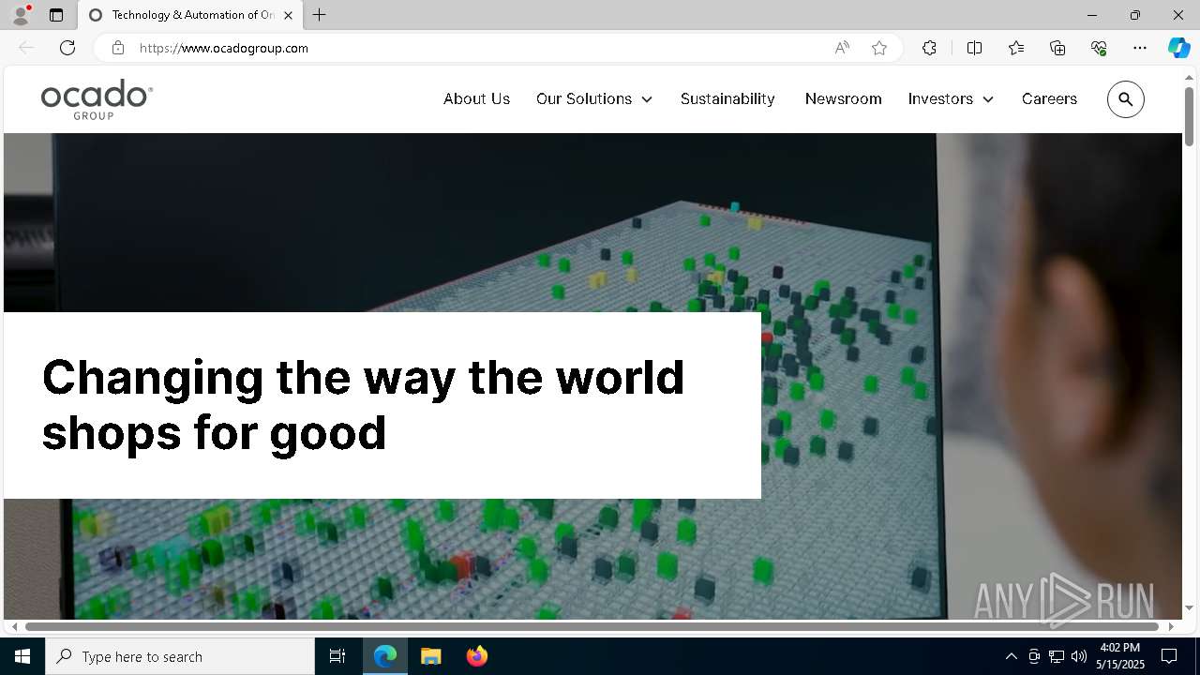View site information lock icon
1200x675 pixels.
[x=118, y=48]
